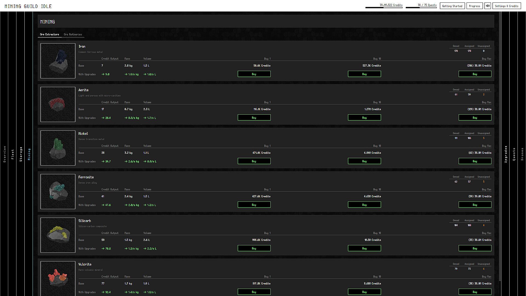Click Ferronite's 4.63M Credits price
The width and height of the screenshot is (526, 296).
tap(372, 197)
